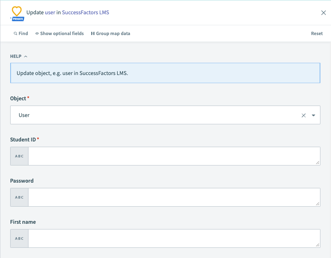Open the SuccessFactors LMS link

85,12
